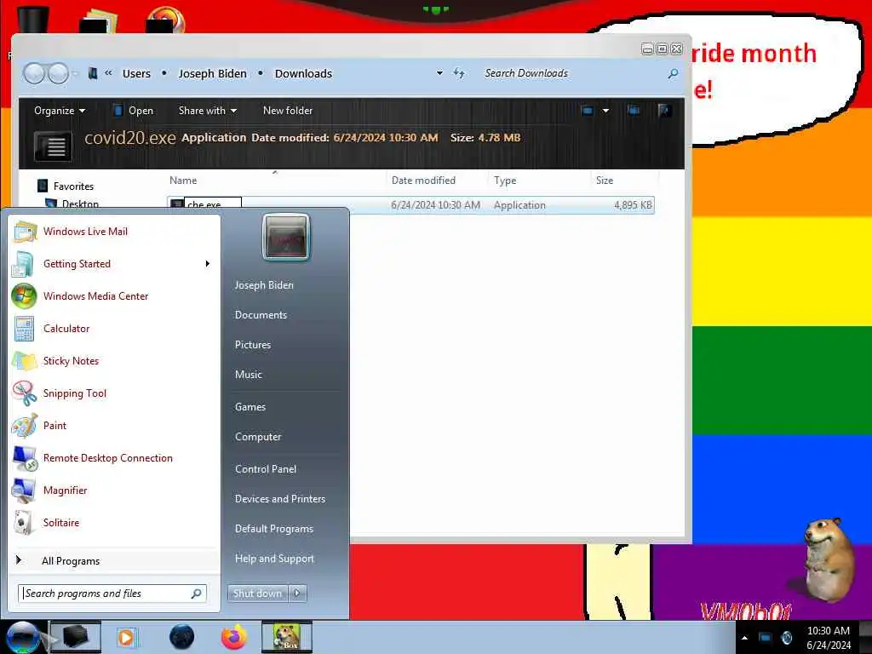Open the Share with dropdown
Viewport: 872px width, 654px height.
[208, 111]
